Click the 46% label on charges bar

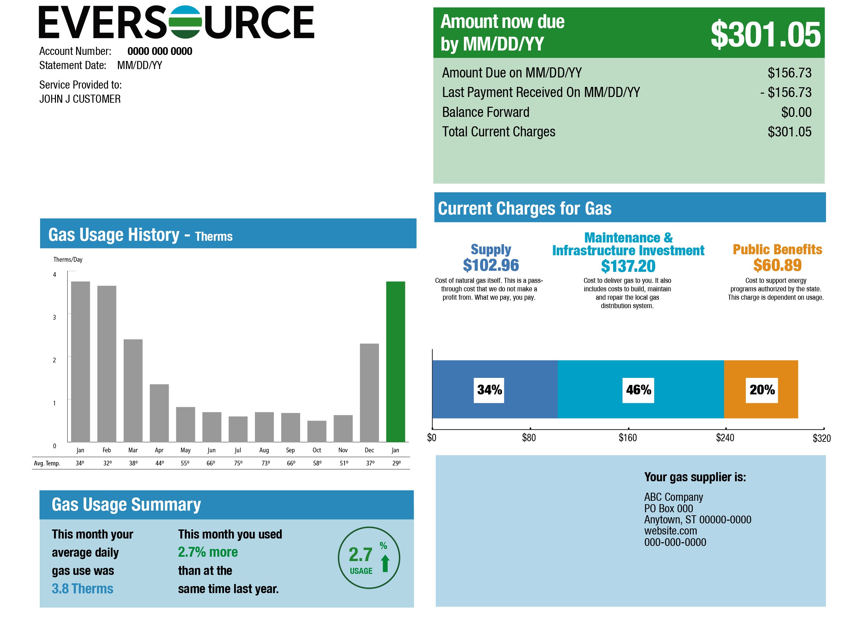pos(638,390)
